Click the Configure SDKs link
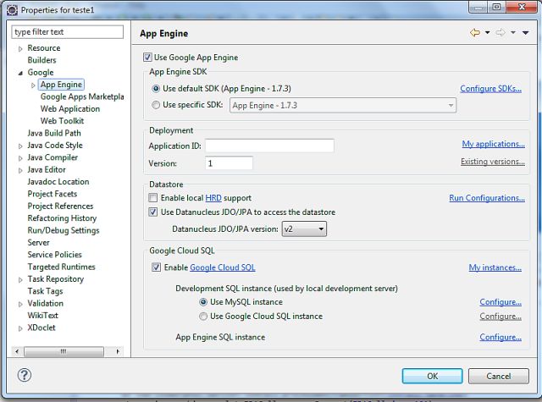 (490, 89)
